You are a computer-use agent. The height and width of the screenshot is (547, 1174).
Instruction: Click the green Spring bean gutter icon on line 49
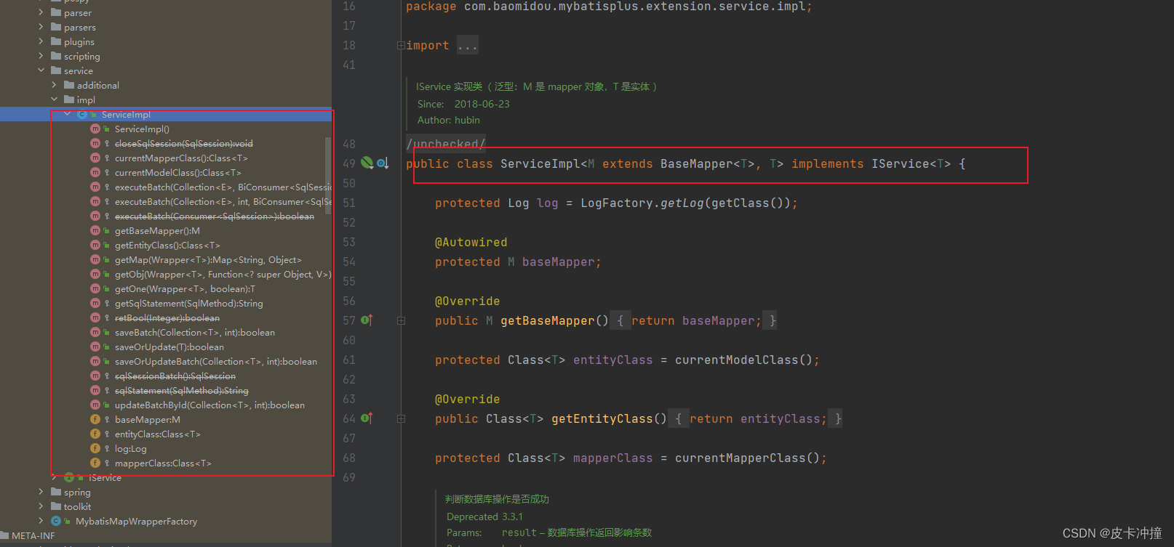(367, 163)
